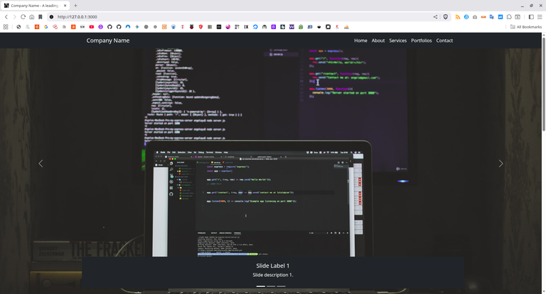Click the RSS feed extension icon
This screenshot has width=546, height=294.
[x=458, y=16]
